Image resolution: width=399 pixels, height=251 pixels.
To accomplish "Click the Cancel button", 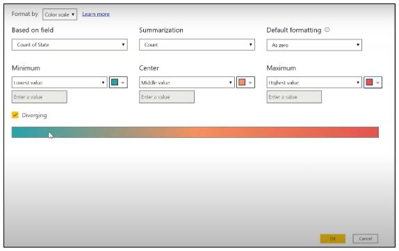I will point(365,239).
